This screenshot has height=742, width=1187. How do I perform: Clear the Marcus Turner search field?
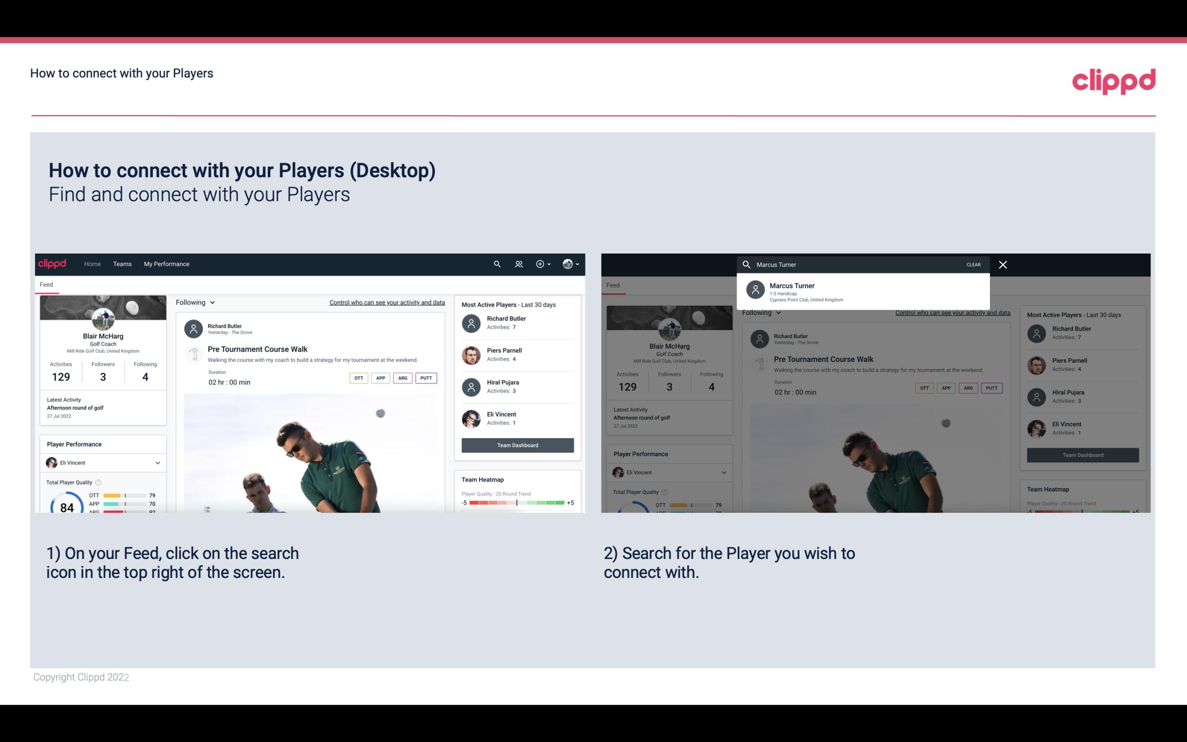pos(973,264)
